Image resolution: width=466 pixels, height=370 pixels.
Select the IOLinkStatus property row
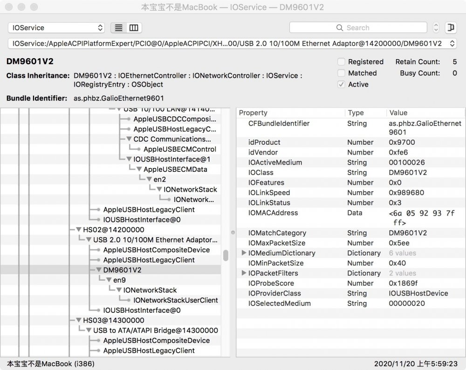351,202
